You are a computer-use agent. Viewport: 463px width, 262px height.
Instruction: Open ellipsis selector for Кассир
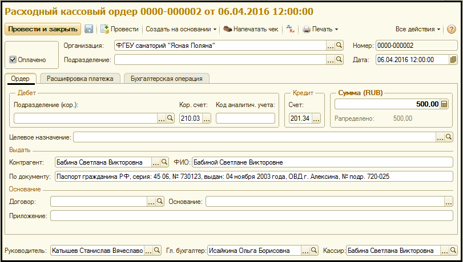coord(444,251)
